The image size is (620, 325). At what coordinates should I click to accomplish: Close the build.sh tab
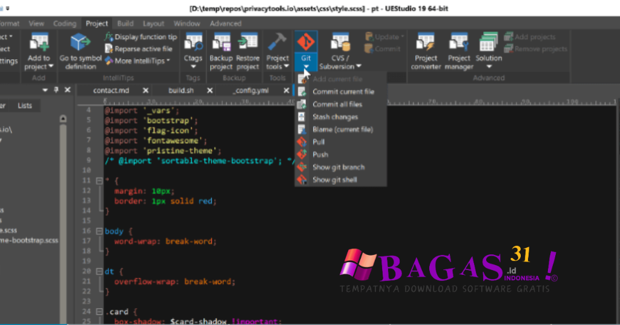(210, 91)
